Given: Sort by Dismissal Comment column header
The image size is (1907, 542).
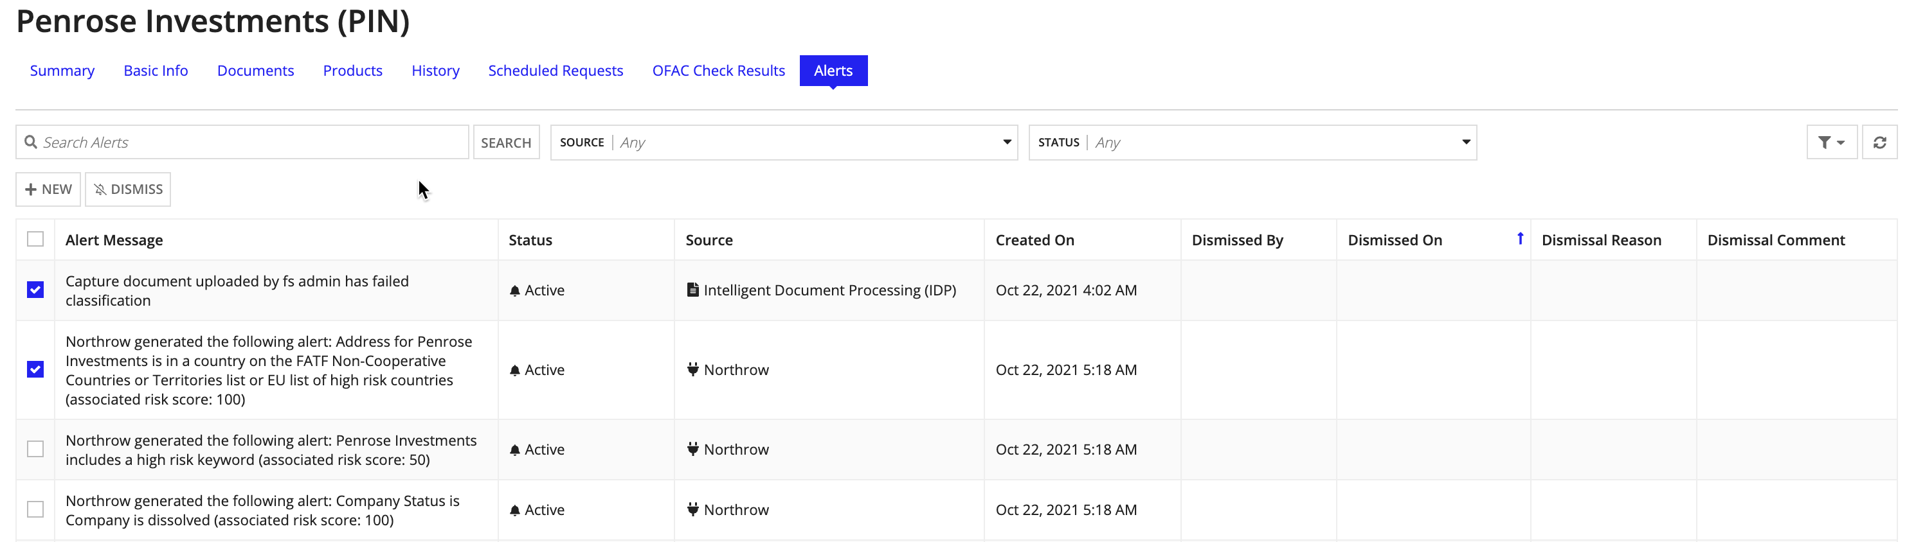Looking at the screenshot, I should coord(1776,240).
